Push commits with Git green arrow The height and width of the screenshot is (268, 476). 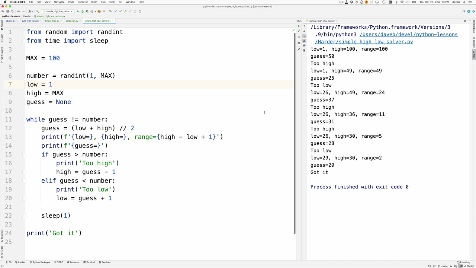point(125,12)
